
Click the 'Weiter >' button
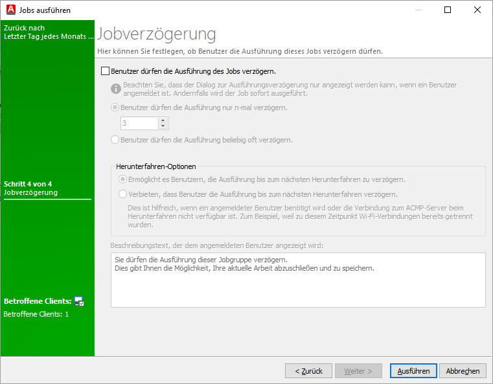tap(358, 371)
